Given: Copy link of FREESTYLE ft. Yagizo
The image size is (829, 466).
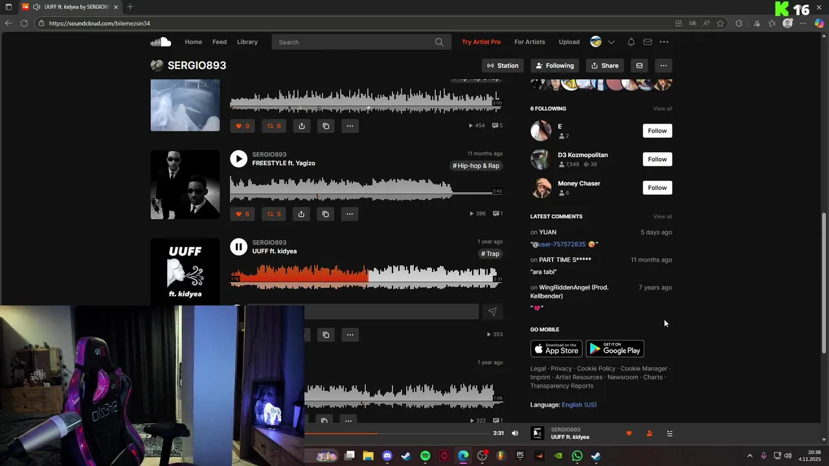Looking at the screenshot, I should click(326, 214).
